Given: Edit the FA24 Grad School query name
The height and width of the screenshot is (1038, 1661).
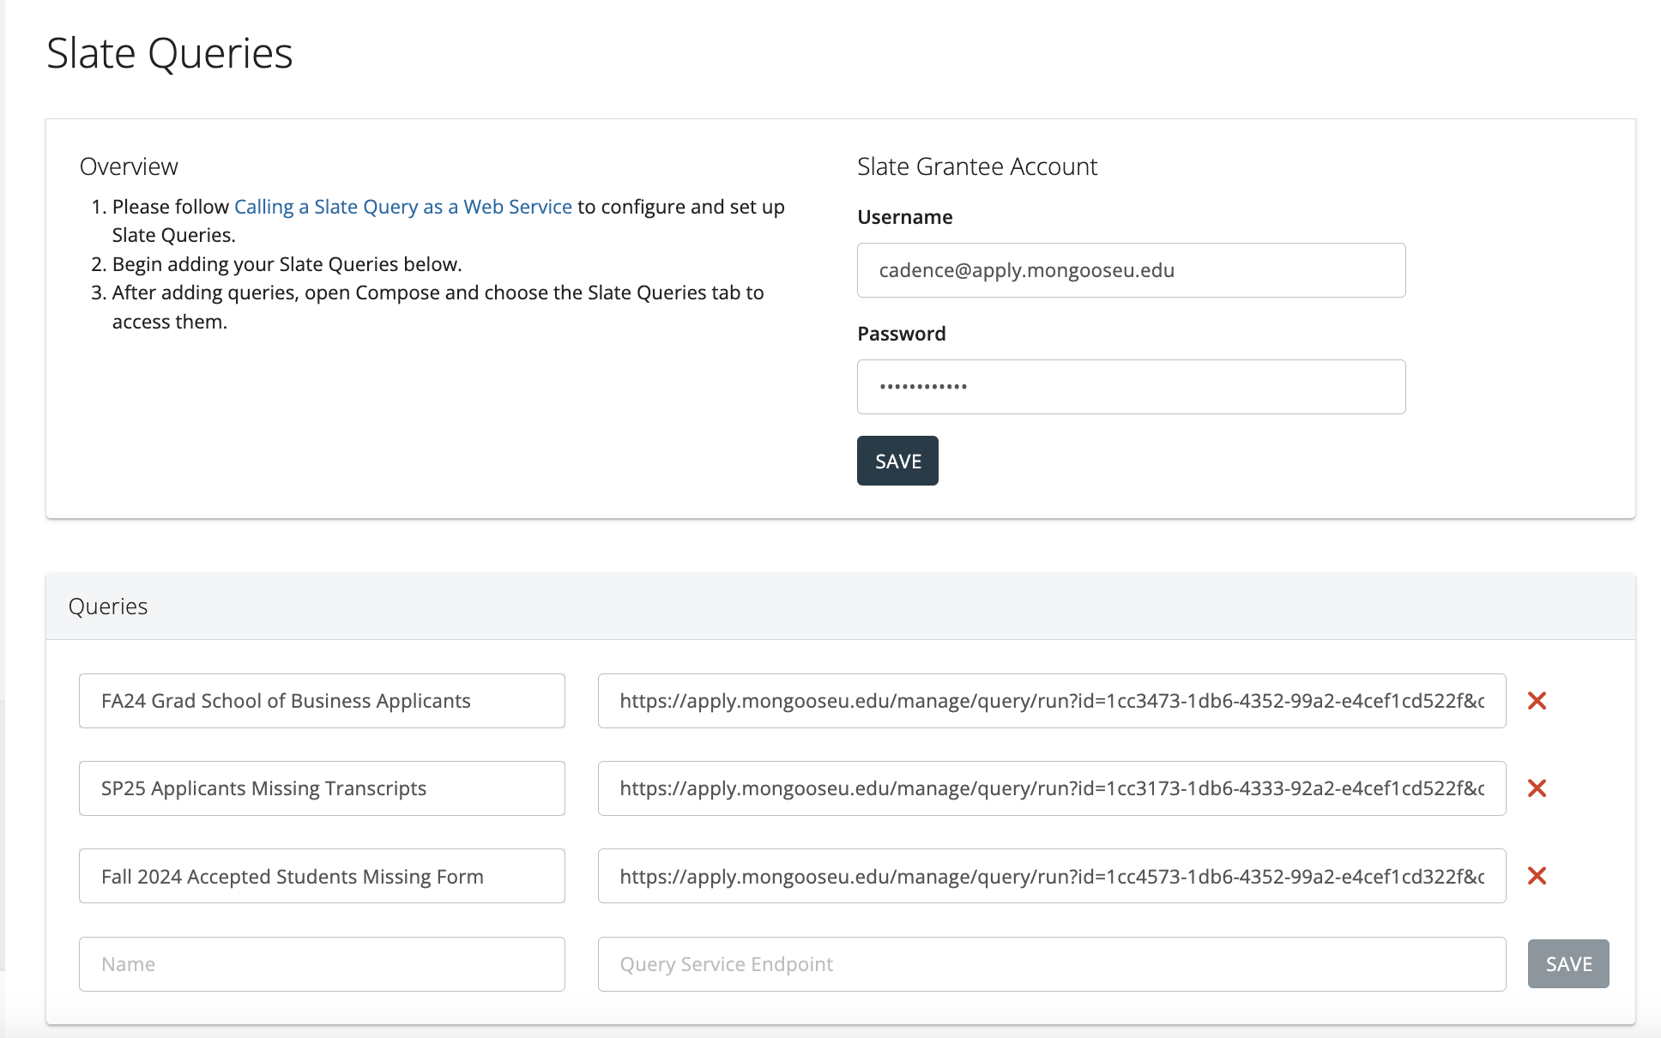Looking at the screenshot, I should tap(322, 701).
